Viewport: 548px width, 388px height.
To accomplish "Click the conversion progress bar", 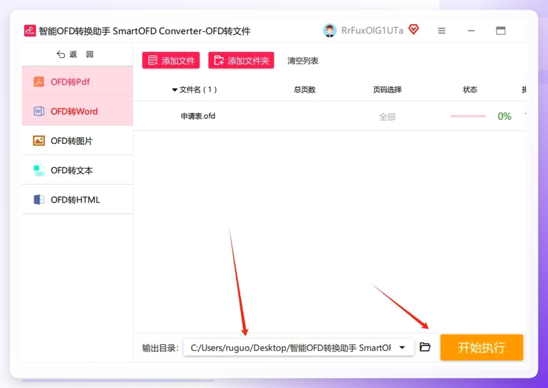I will (468, 116).
